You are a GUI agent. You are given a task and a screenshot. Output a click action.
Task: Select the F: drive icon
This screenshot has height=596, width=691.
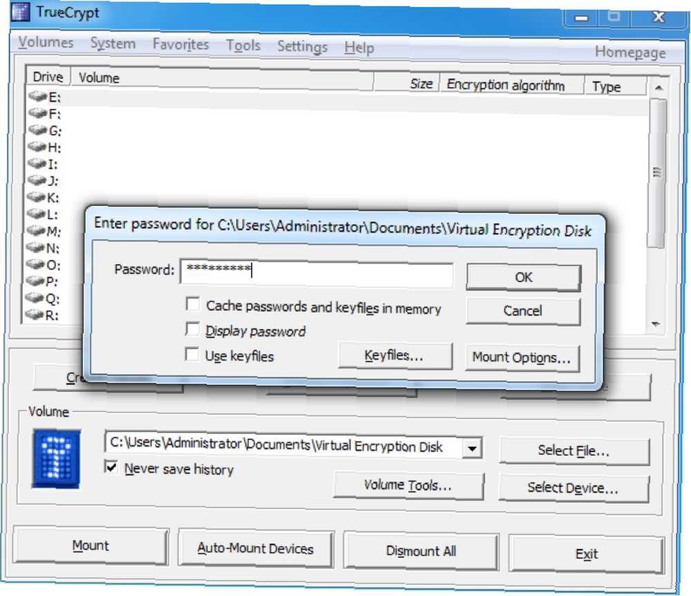coord(37,113)
